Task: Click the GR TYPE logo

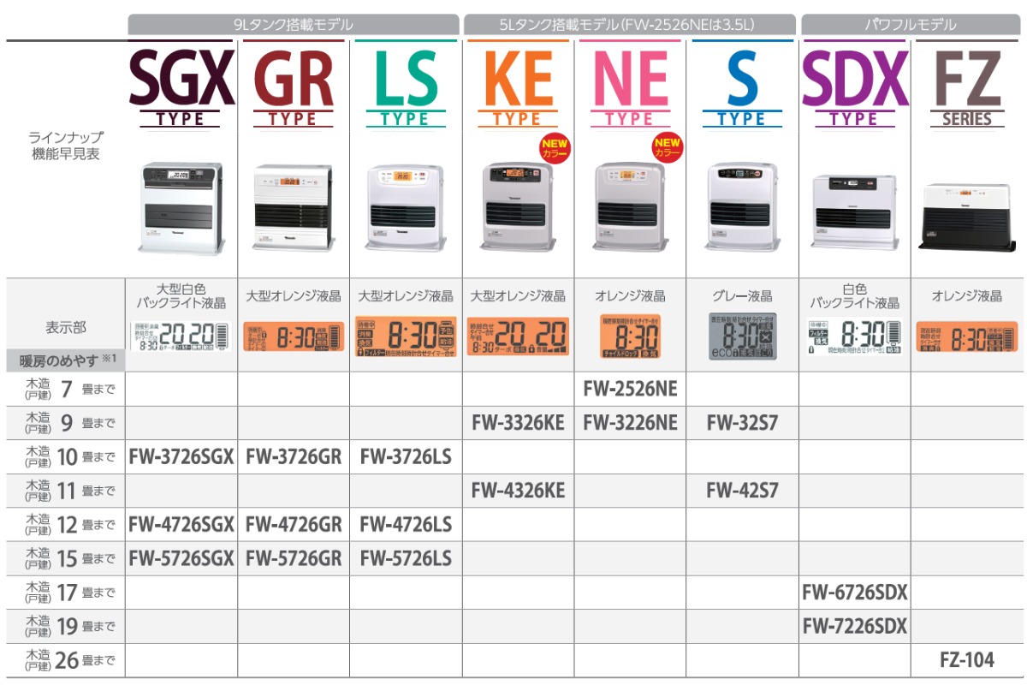Action: (x=293, y=87)
